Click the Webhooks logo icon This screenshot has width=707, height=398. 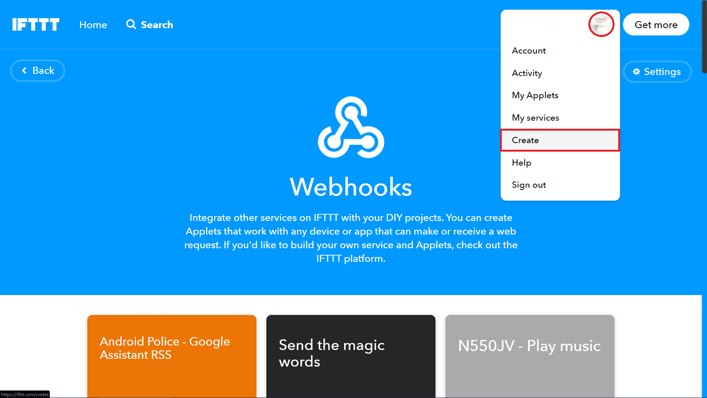coord(351,127)
